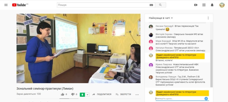Send chat message with blue check button
The width and height of the screenshot is (228, 102).
click(x=206, y=99)
